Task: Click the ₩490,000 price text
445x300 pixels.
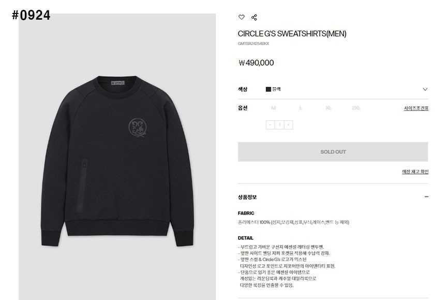Action: tap(256, 63)
